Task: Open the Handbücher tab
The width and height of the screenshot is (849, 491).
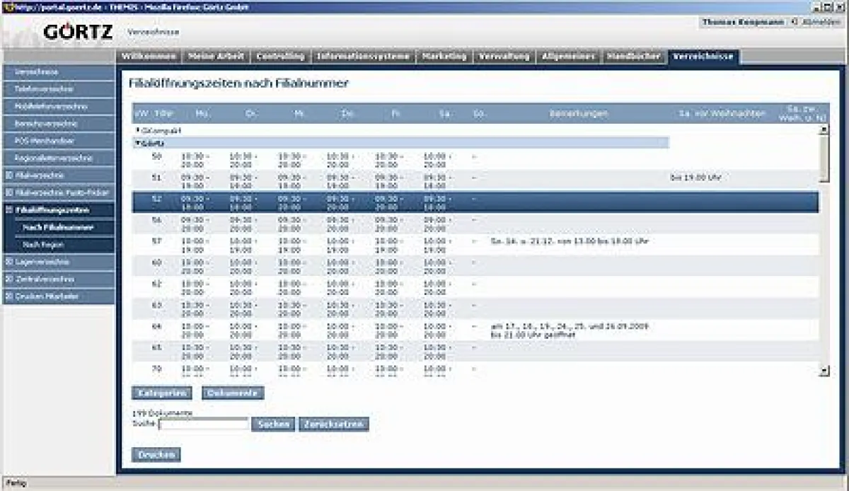Action: pyautogui.click(x=635, y=57)
